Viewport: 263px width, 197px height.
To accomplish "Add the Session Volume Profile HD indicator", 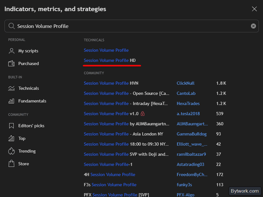I will [x=110, y=60].
